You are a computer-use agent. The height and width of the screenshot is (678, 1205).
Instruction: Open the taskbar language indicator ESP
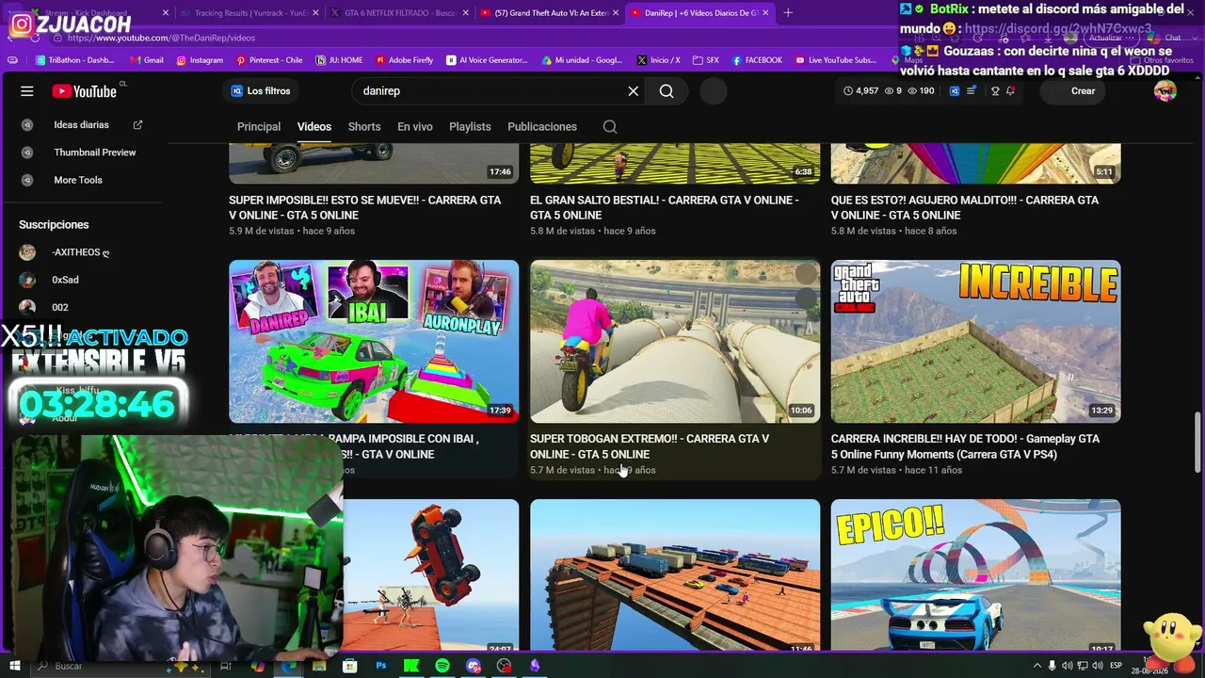tap(1117, 666)
